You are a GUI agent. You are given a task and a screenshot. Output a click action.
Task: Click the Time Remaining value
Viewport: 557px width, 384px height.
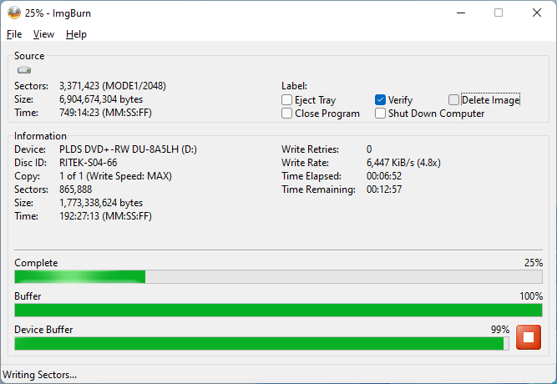(385, 189)
